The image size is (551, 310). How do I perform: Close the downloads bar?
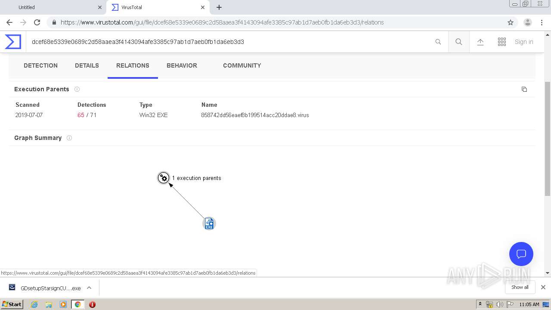pyautogui.click(x=543, y=287)
